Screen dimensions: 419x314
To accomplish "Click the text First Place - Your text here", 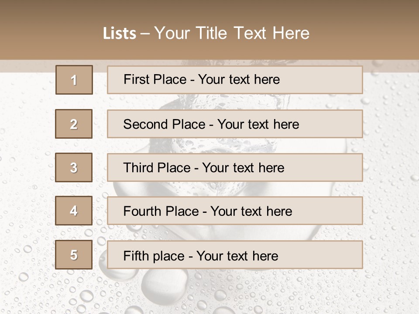I will [202, 79].
